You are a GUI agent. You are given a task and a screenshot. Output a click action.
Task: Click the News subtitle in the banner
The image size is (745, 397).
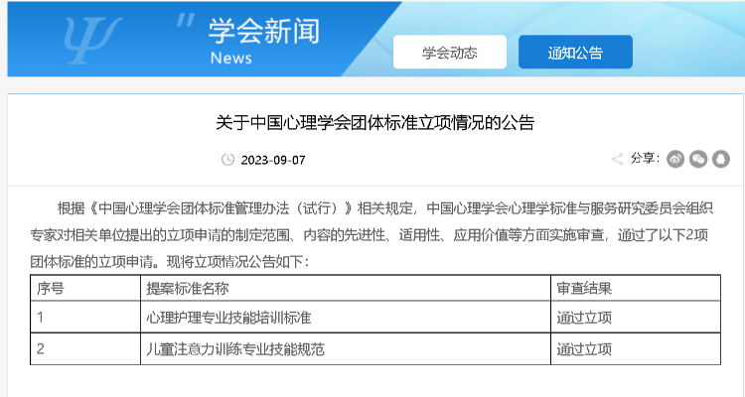[230, 59]
